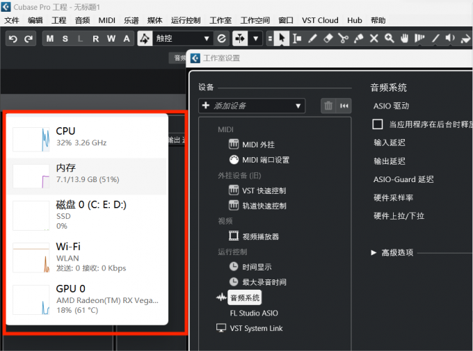
Task: Click the ASIO 驱动 label
Action: (x=391, y=106)
